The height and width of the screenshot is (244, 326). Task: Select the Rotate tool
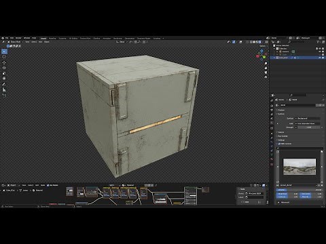click(x=4, y=68)
